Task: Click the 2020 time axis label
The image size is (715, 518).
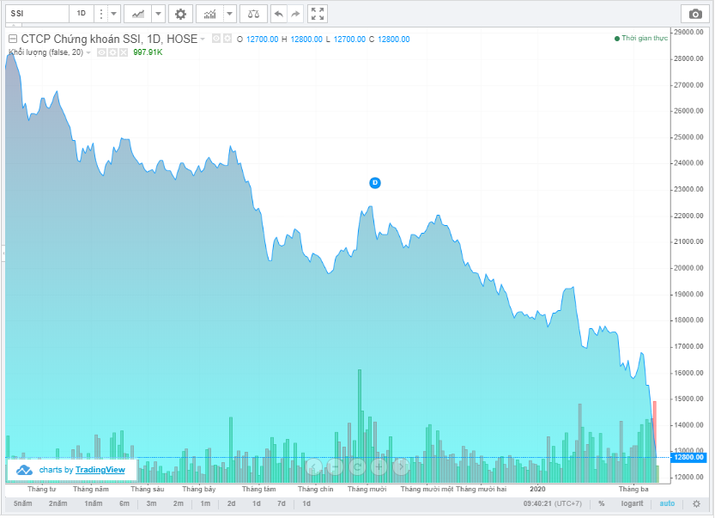Action: point(537,490)
